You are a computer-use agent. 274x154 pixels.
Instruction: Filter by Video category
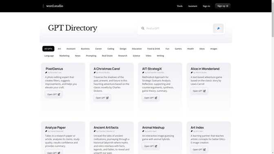(148, 56)
